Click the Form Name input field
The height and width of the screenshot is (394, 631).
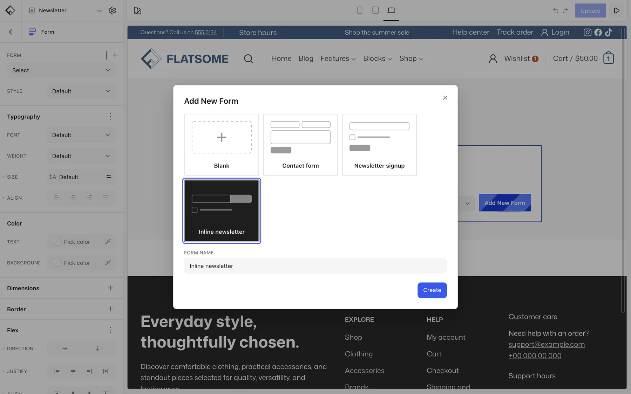[315, 266]
